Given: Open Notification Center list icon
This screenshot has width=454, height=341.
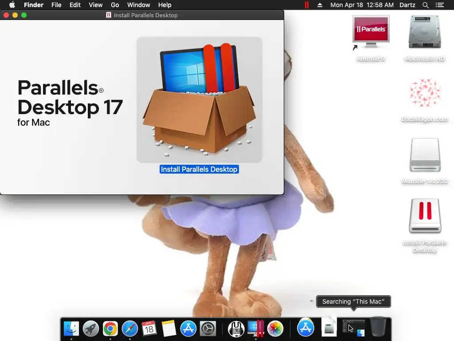Looking at the screenshot, I should (440, 5).
